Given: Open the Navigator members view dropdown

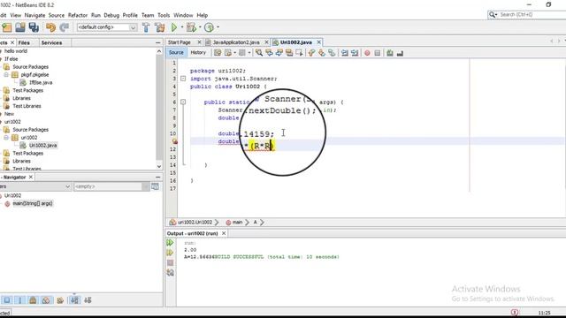Looking at the screenshot, I should (x=67, y=186).
